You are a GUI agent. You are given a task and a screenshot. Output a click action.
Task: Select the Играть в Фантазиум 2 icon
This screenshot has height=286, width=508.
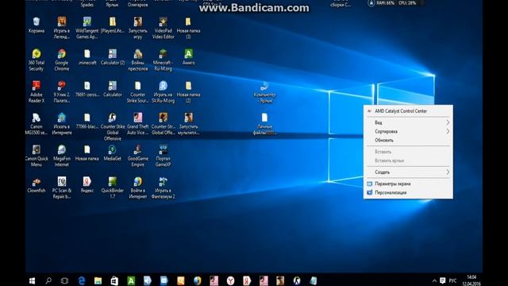(x=163, y=187)
